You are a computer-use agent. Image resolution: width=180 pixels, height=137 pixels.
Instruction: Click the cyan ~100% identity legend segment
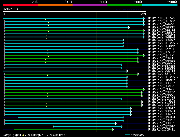[160, 5]
